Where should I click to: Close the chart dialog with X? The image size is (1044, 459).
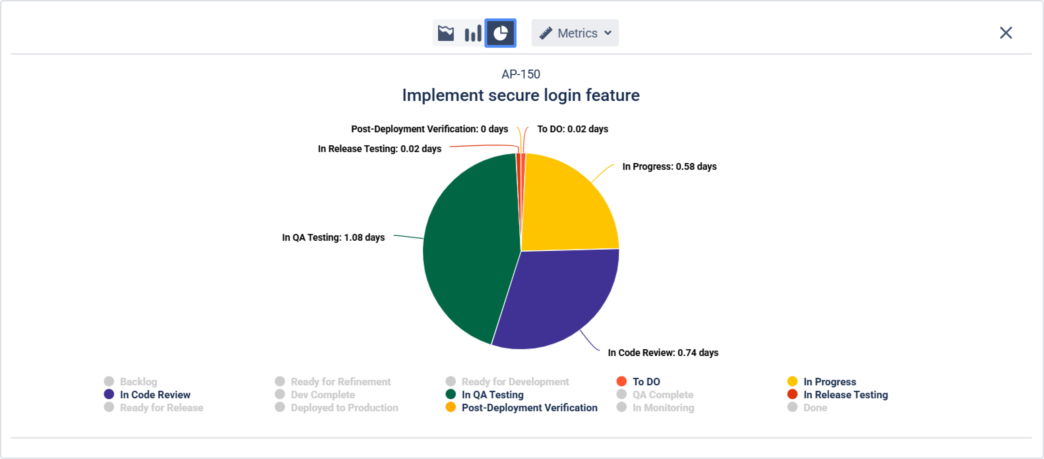click(x=1005, y=33)
